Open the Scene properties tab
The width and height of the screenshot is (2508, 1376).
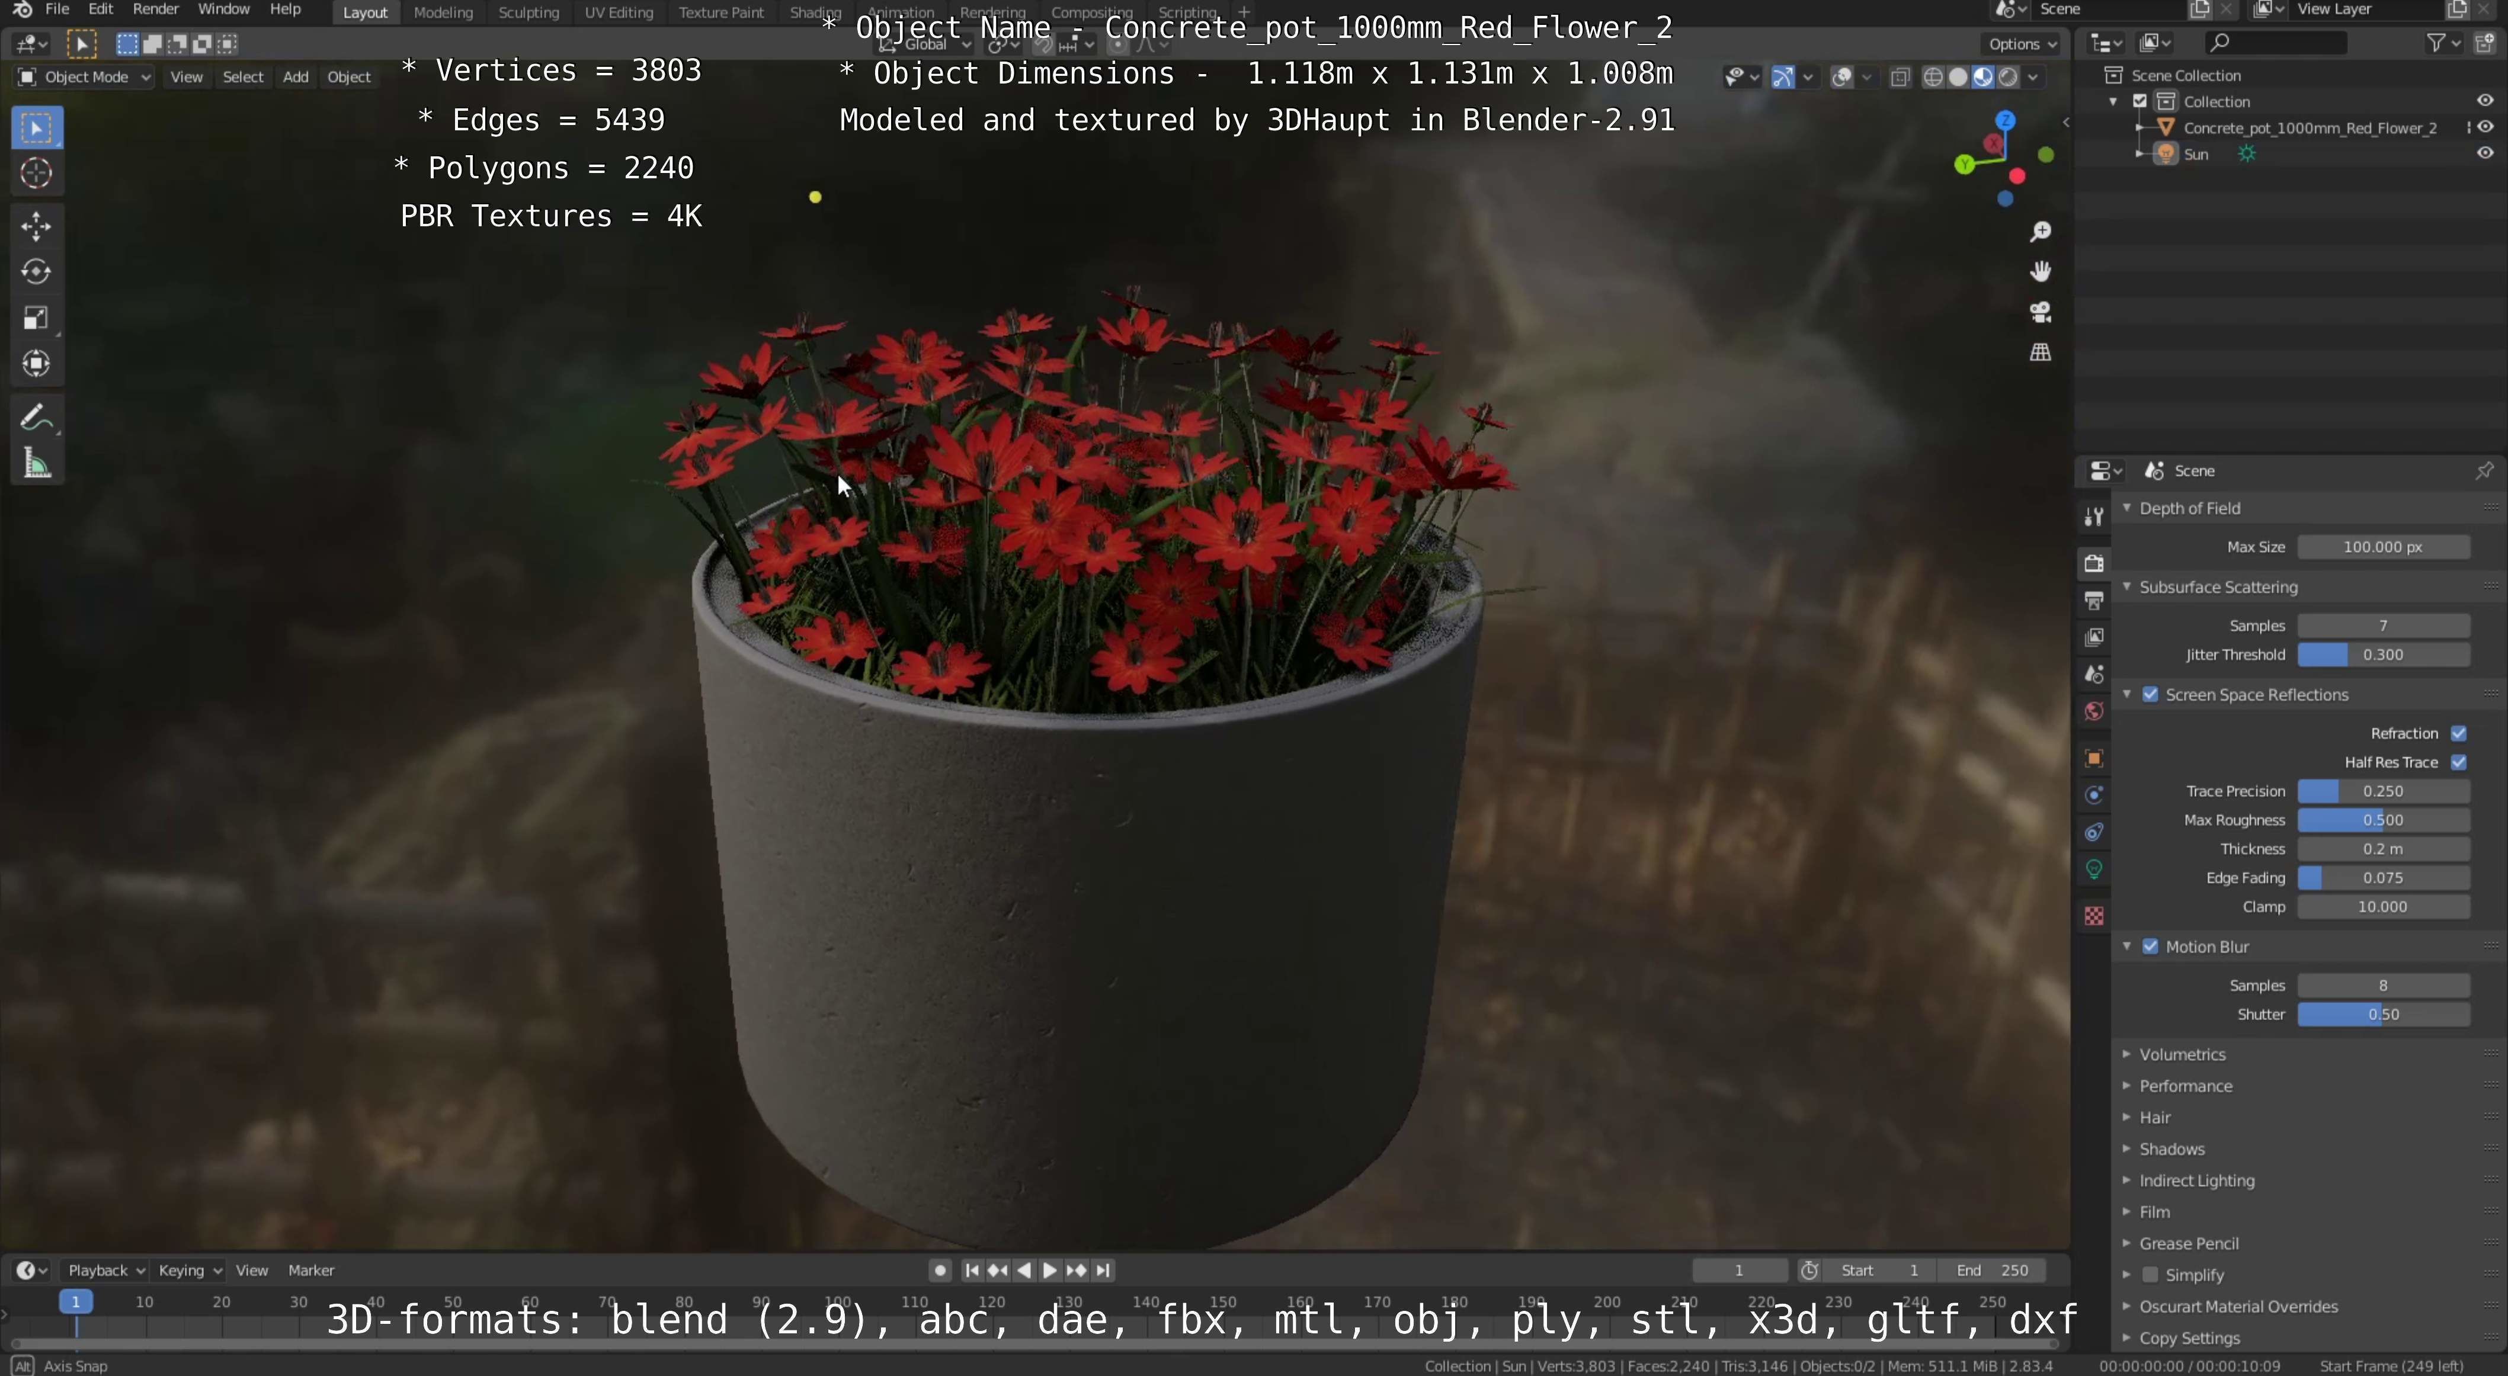coord(2093,674)
